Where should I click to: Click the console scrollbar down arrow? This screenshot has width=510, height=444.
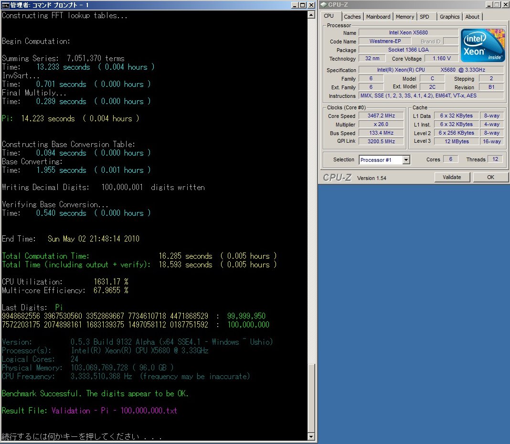tap(311, 436)
